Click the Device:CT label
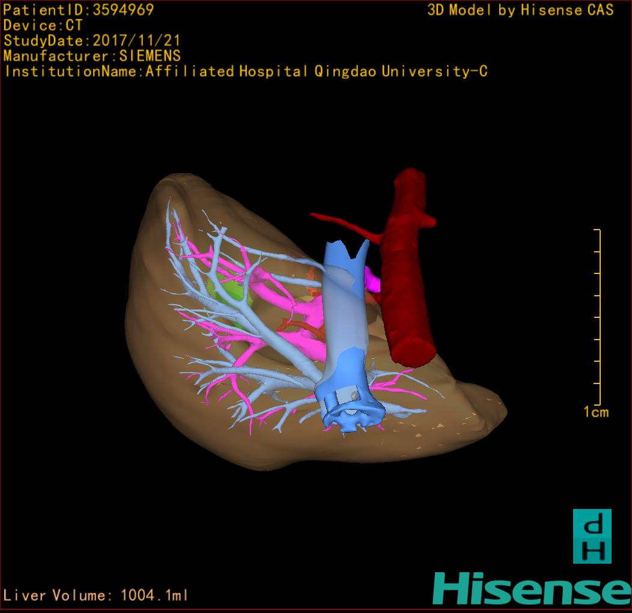This screenshot has width=632, height=613. (x=43, y=25)
